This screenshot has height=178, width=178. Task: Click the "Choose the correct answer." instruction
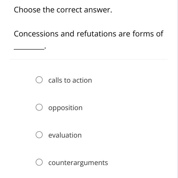(x=63, y=10)
